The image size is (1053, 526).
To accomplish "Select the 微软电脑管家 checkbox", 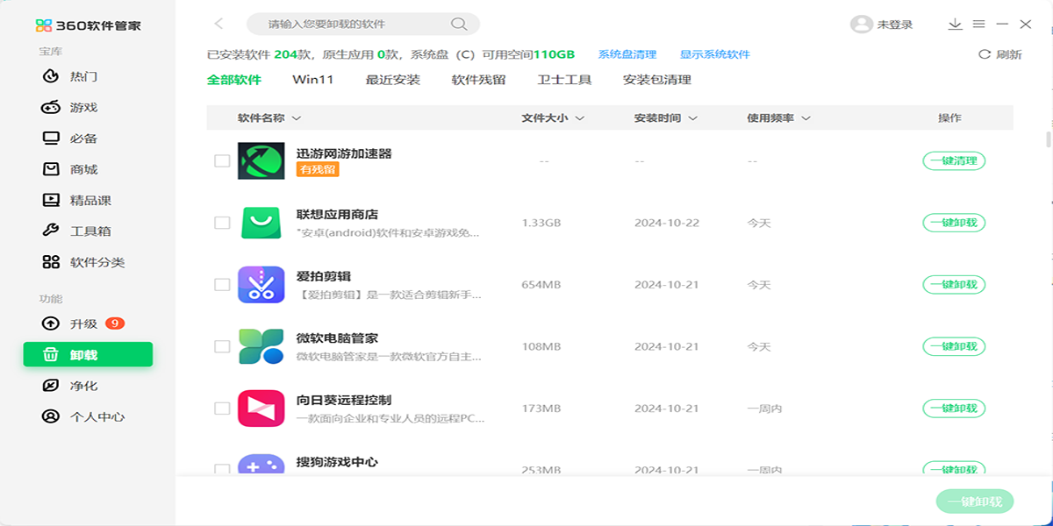I will (x=222, y=346).
